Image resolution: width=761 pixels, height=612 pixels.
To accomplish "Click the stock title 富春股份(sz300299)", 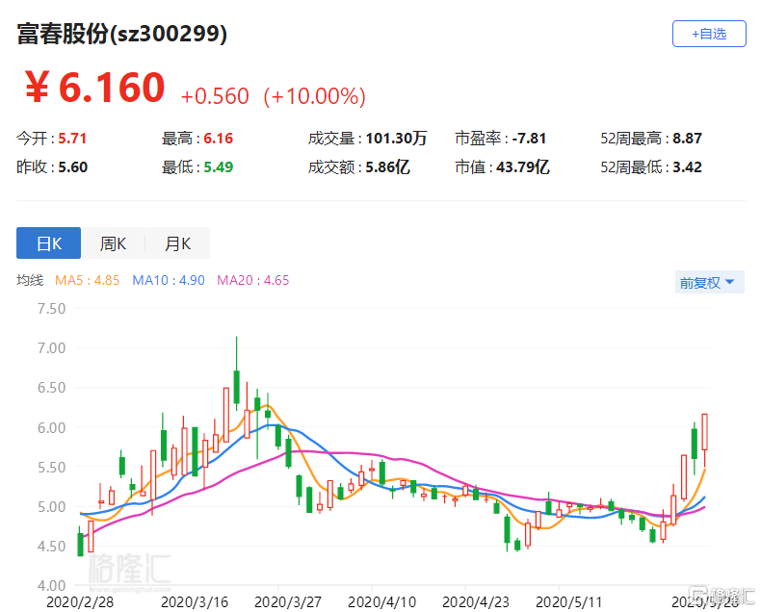I will tap(121, 34).
